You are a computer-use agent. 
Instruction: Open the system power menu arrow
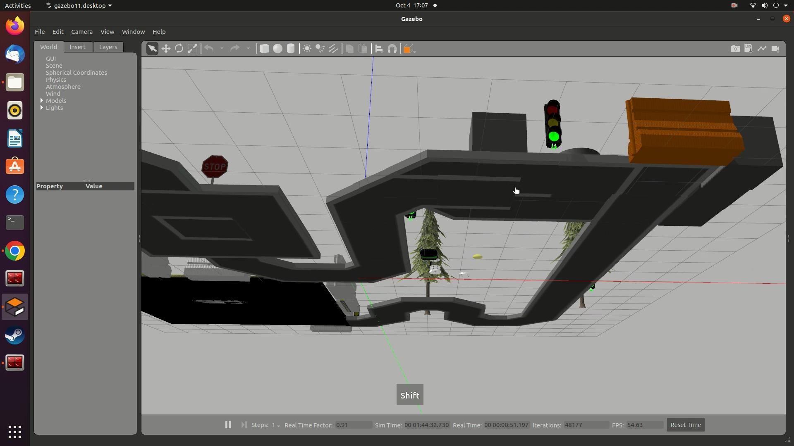[x=786, y=5]
